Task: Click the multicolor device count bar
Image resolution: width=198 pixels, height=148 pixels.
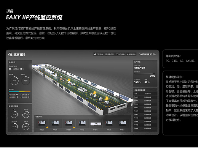Action: [20, 92]
